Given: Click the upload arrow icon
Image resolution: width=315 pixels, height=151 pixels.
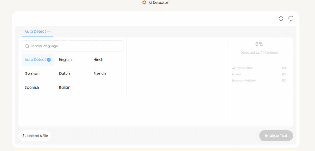Looking at the screenshot, I should click(24, 136).
